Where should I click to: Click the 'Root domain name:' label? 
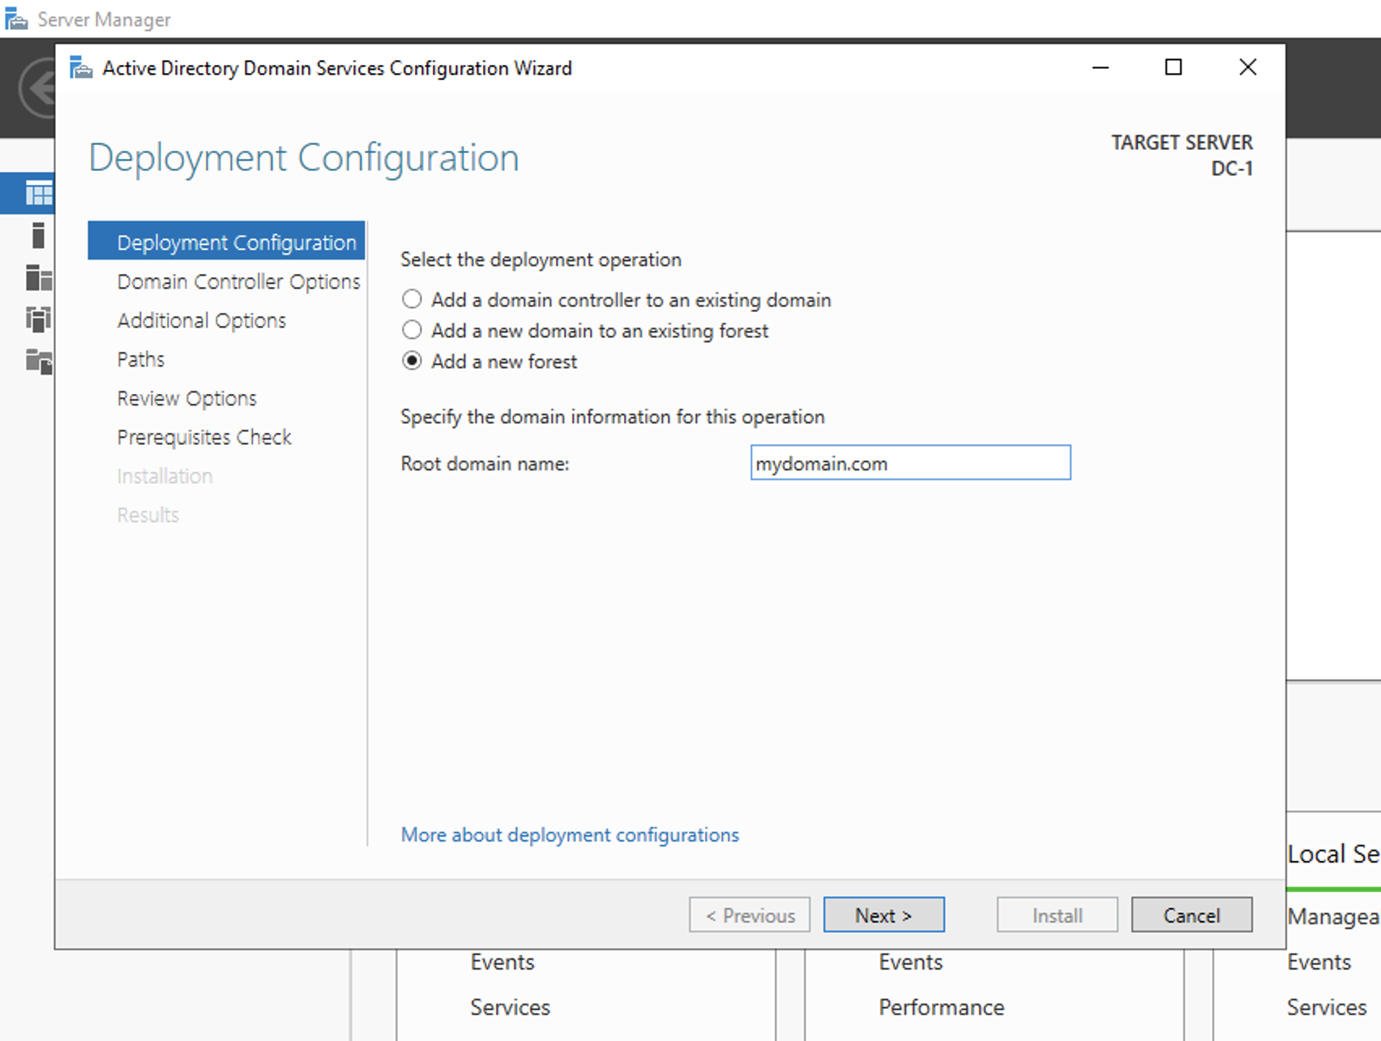(x=485, y=464)
